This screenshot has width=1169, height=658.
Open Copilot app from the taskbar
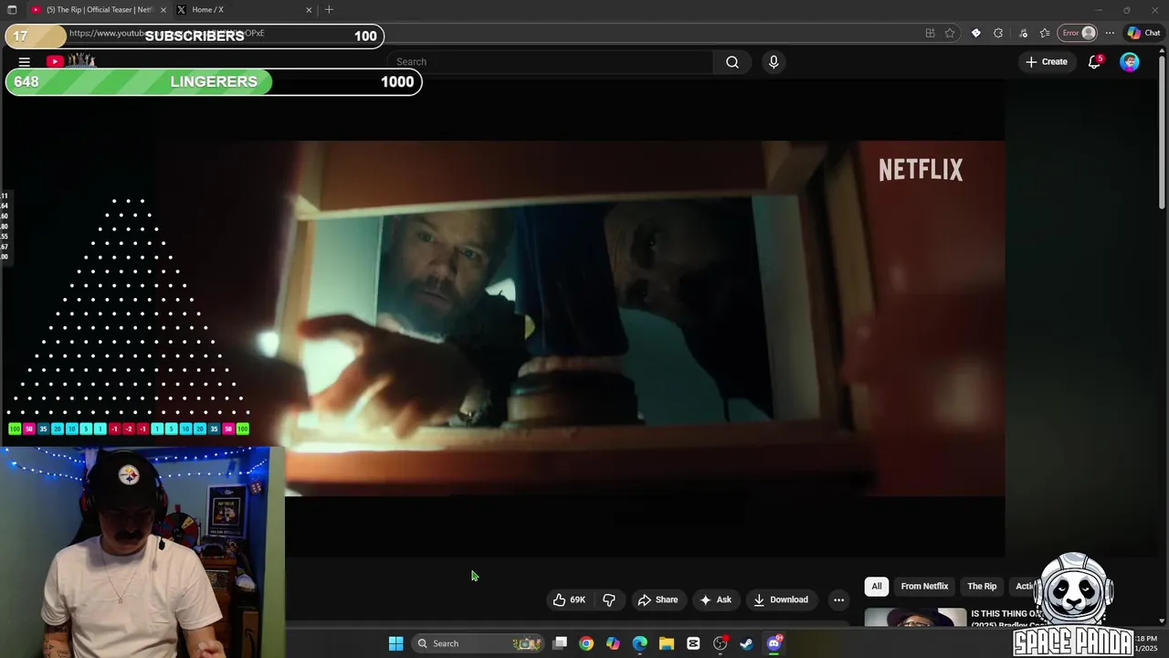tap(613, 643)
